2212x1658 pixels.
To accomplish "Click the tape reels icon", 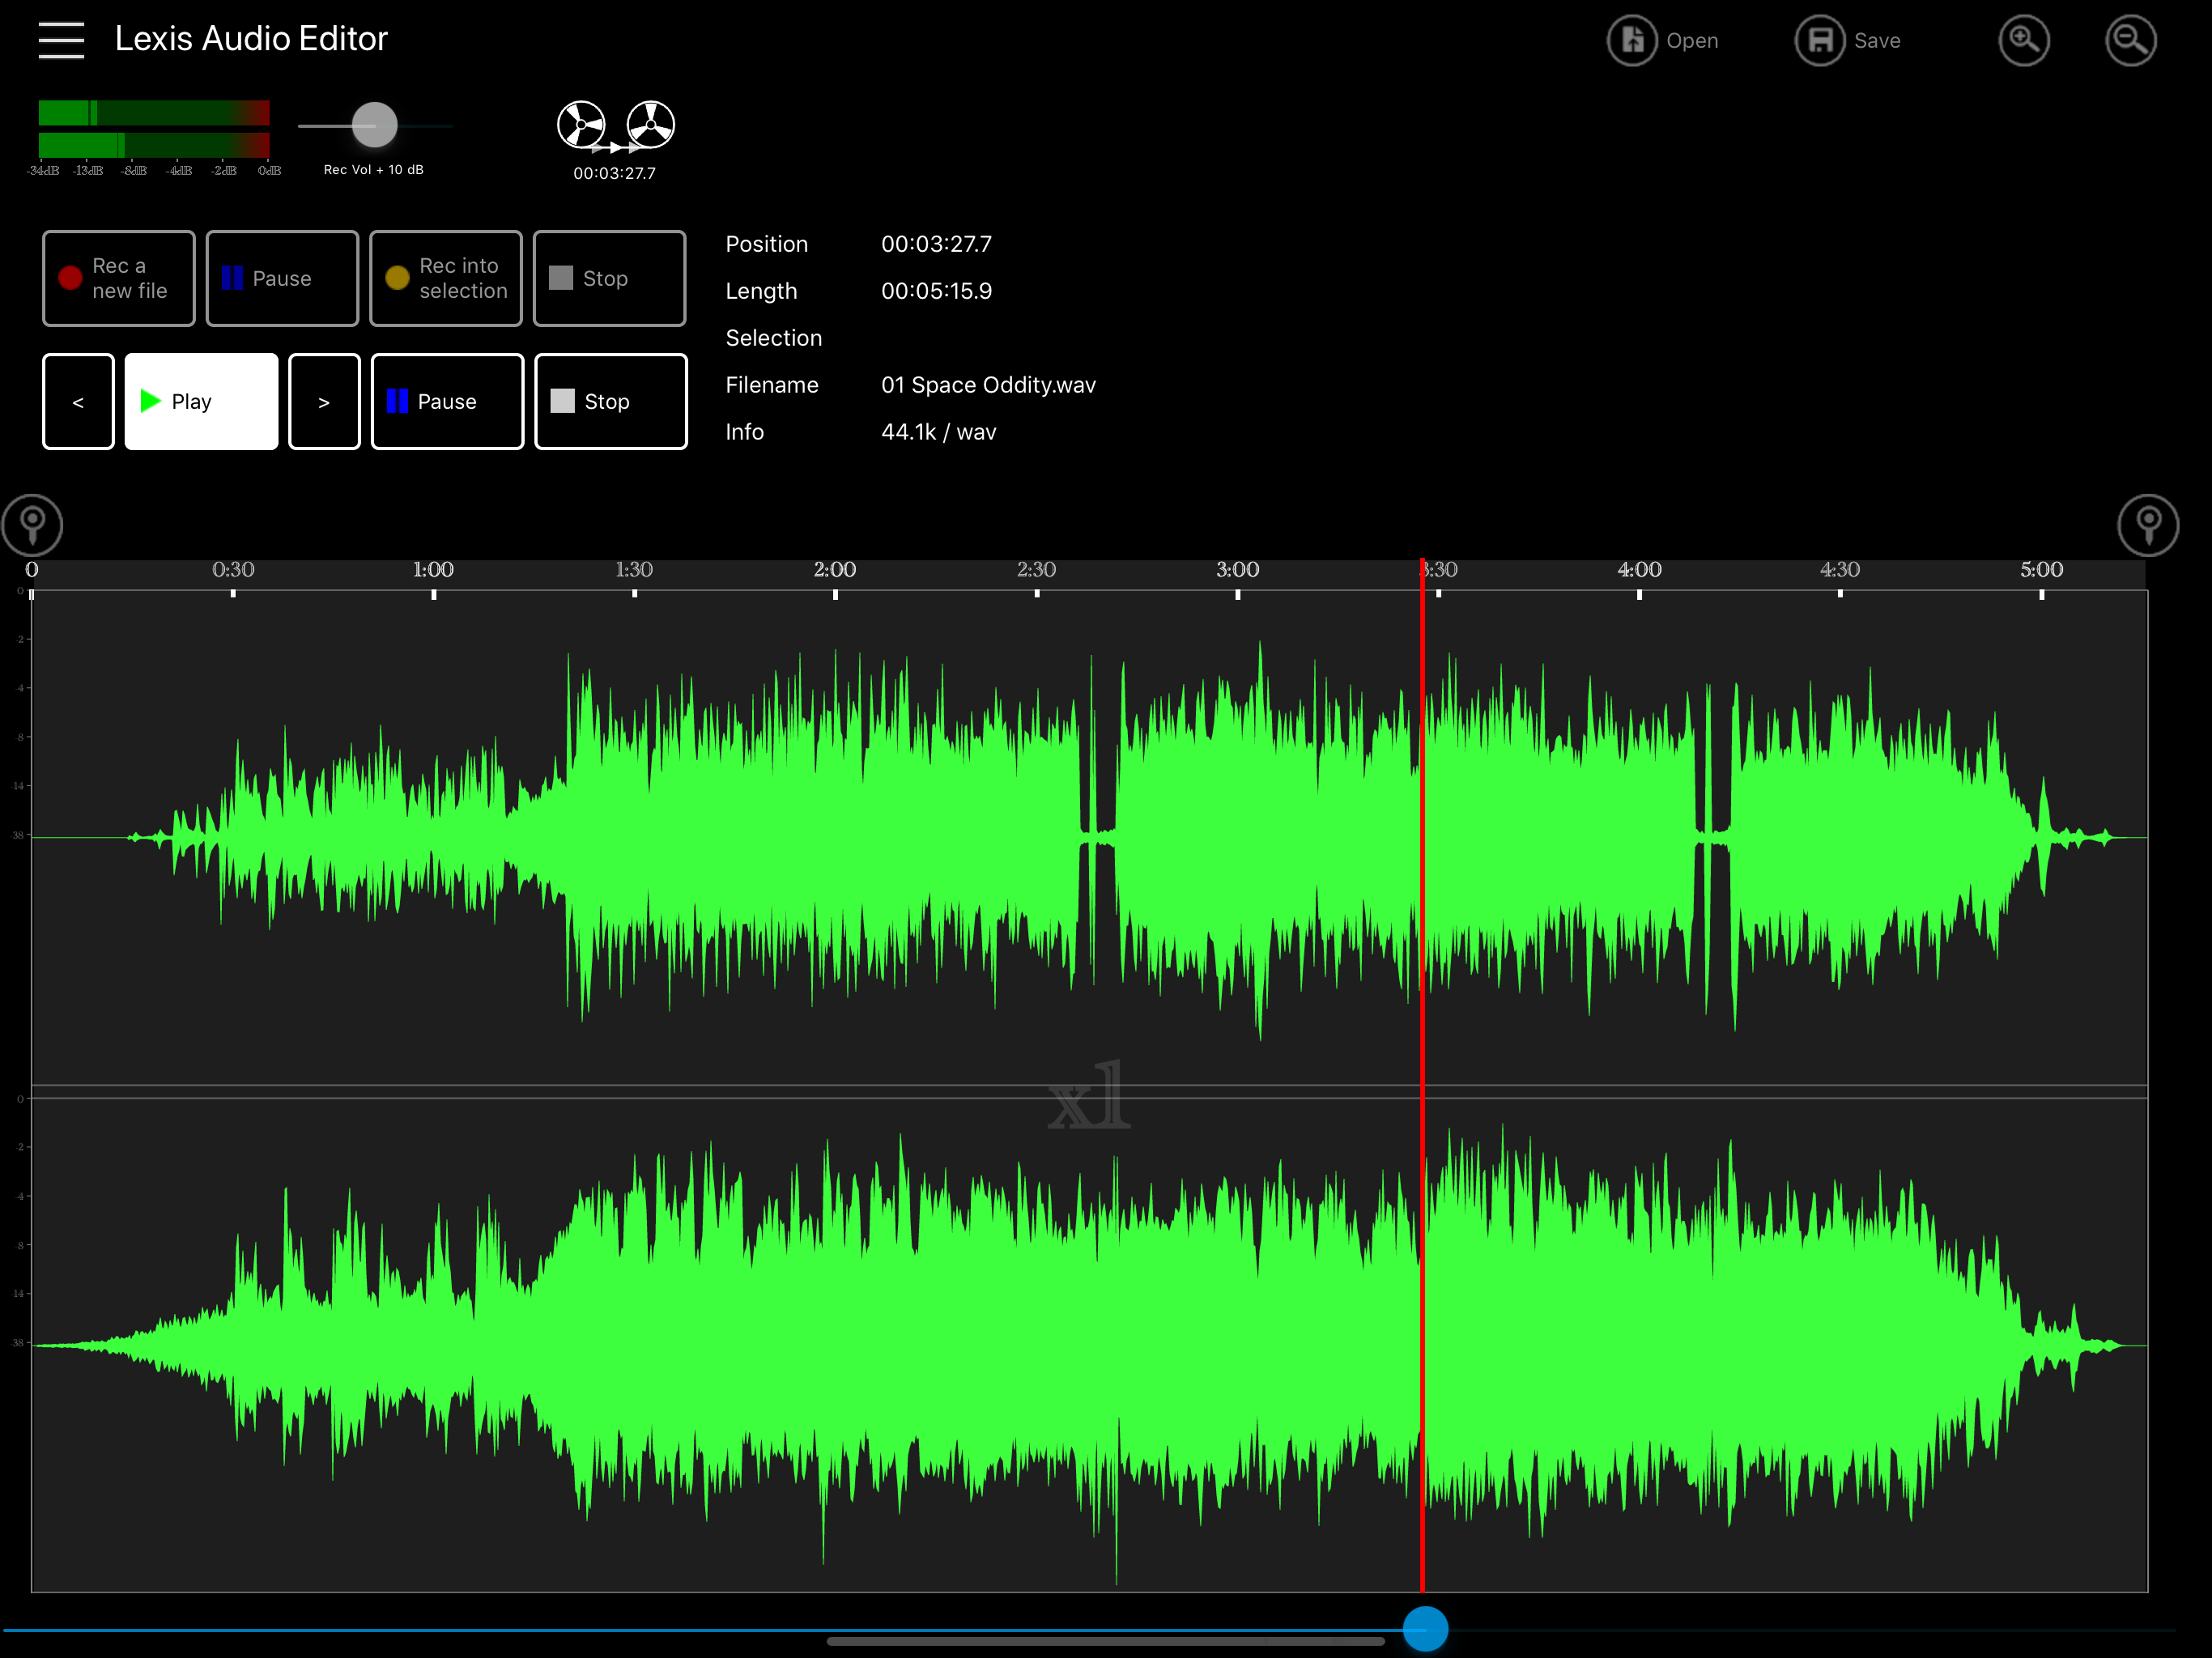I will [x=616, y=126].
